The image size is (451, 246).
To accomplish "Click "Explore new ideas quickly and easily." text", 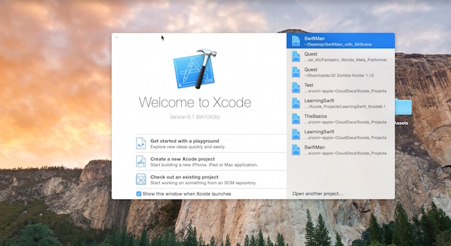I will pyautogui.click(x=188, y=147).
